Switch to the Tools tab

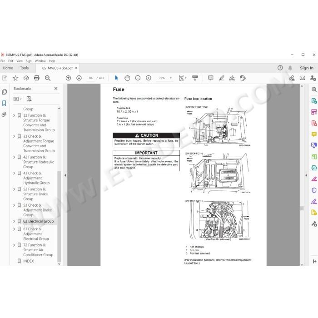(x=25, y=68)
